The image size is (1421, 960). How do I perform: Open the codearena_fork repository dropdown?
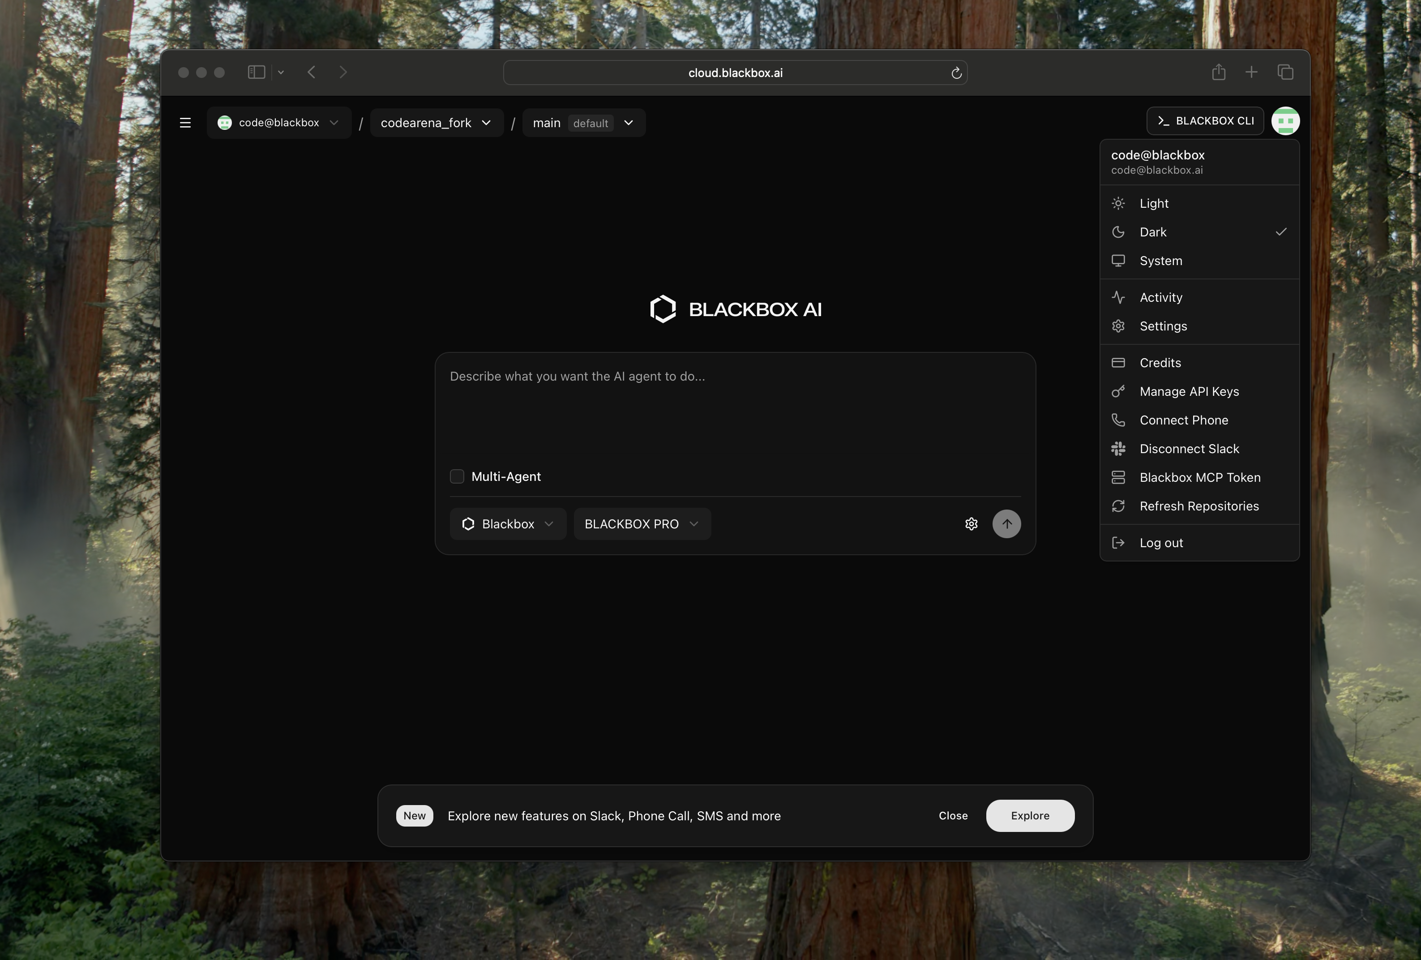click(436, 123)
